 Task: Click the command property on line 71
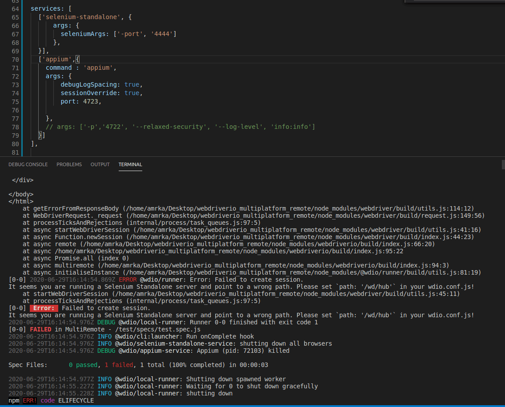click(x=59, y=68)
